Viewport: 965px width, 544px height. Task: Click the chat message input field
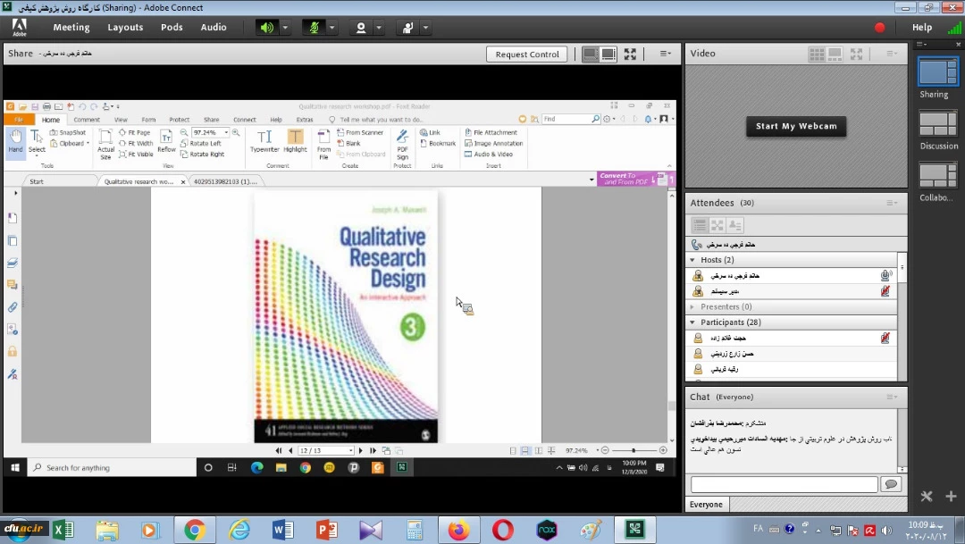pyautogui.click(x=784, y=484)
